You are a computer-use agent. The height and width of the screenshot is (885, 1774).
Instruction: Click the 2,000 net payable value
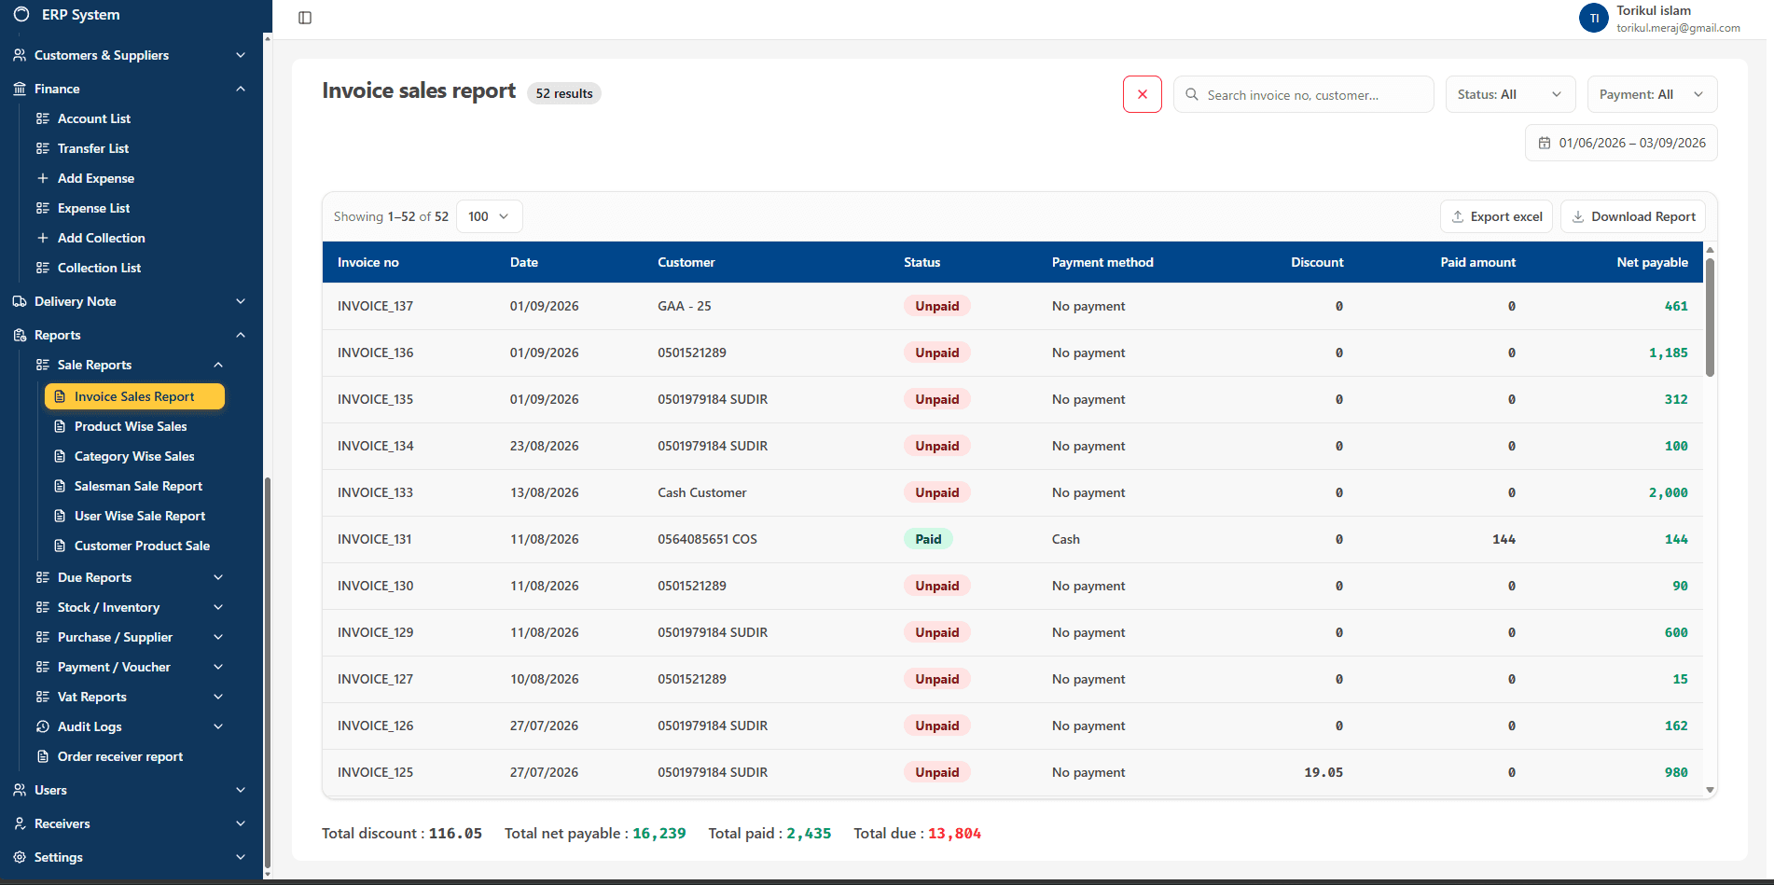click(1668, 492)
